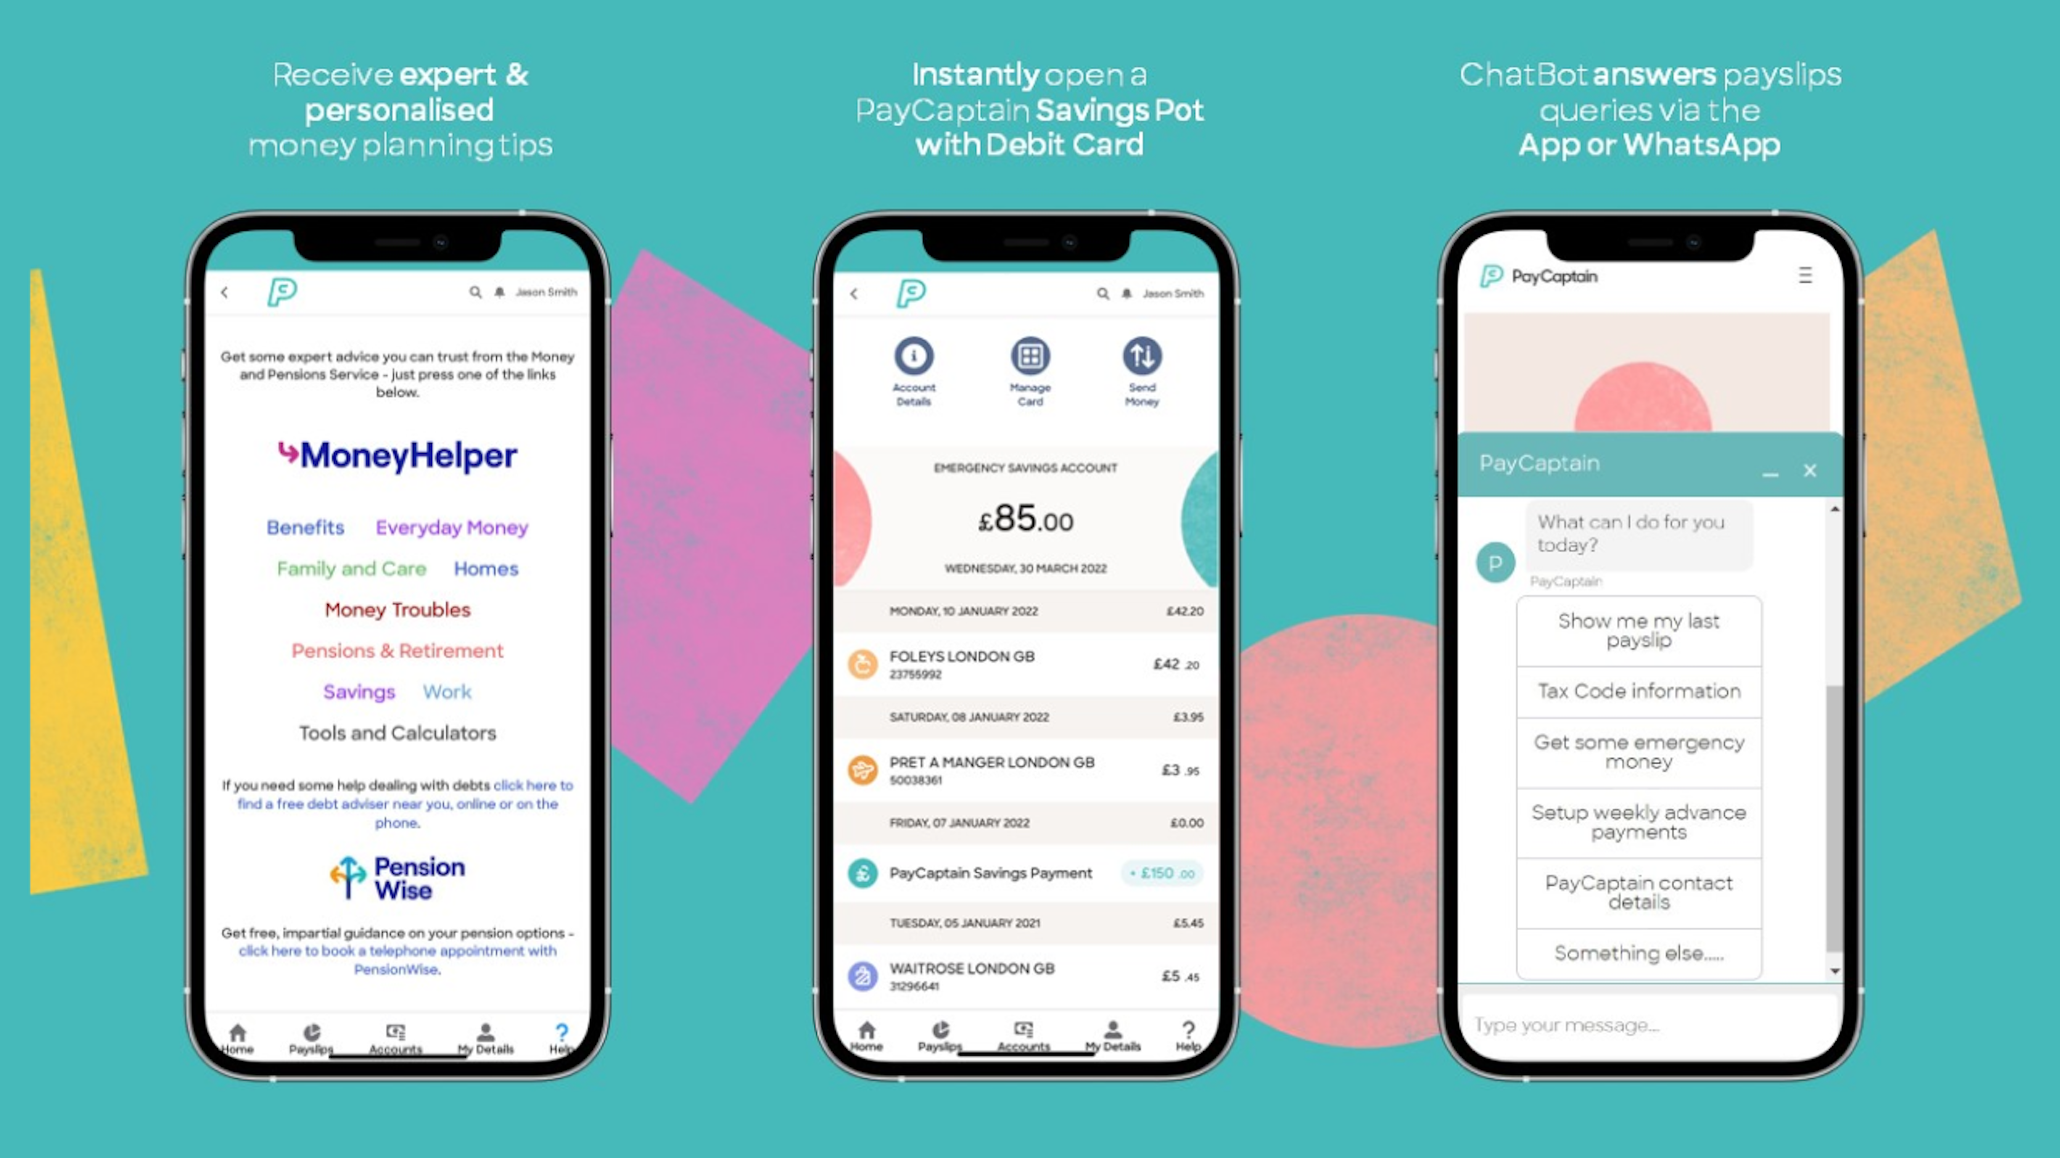
Task: Expand Something else menu option
Action: (1638, 953)
